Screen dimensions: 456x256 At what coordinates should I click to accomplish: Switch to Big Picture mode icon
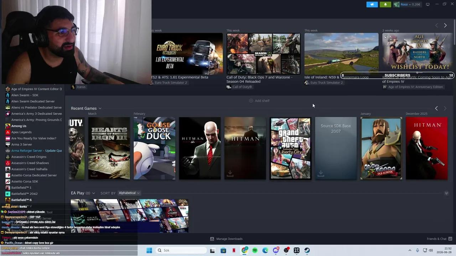coord(428,4)
